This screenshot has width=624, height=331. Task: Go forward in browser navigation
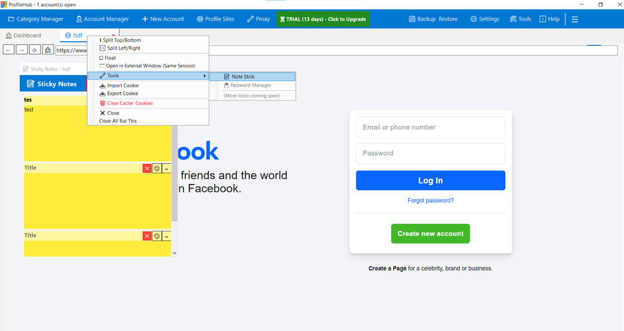(21, 50)
